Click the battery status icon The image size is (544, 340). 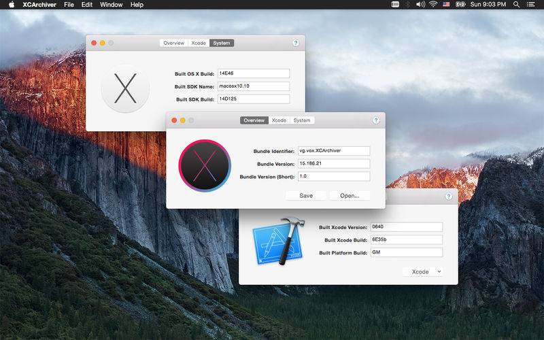point(460,5)
